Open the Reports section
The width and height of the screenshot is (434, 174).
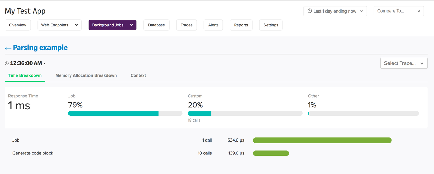[241, 25]
